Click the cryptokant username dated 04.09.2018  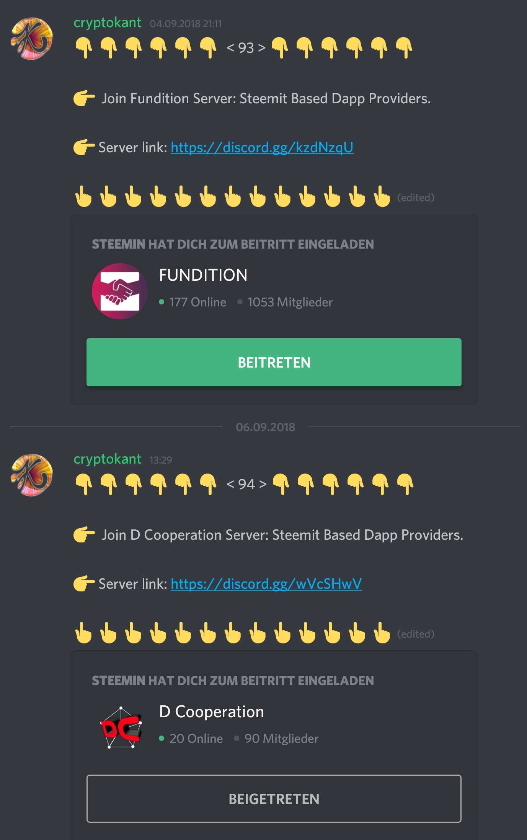[107, 23]
